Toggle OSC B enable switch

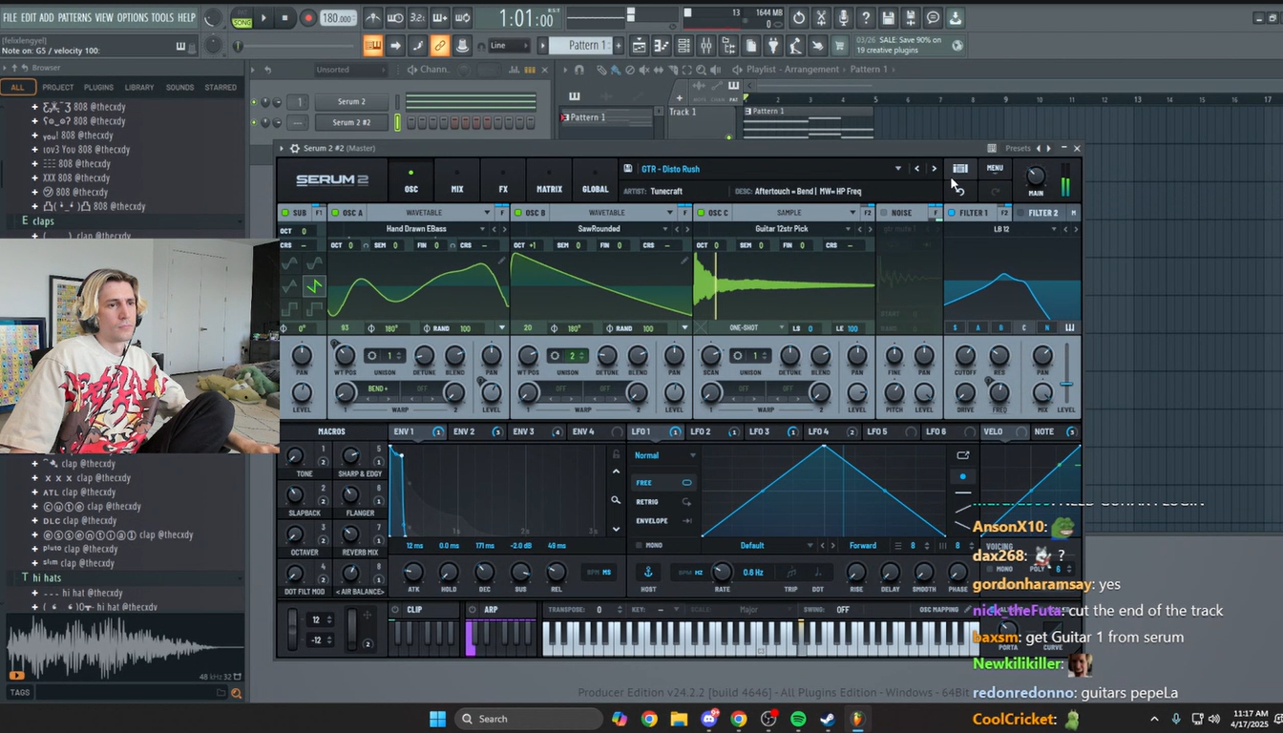click(517, 213)
